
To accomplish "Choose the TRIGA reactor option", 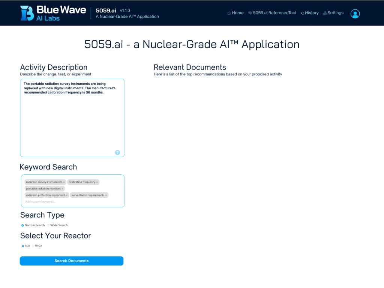I will [x=33, y=246].
